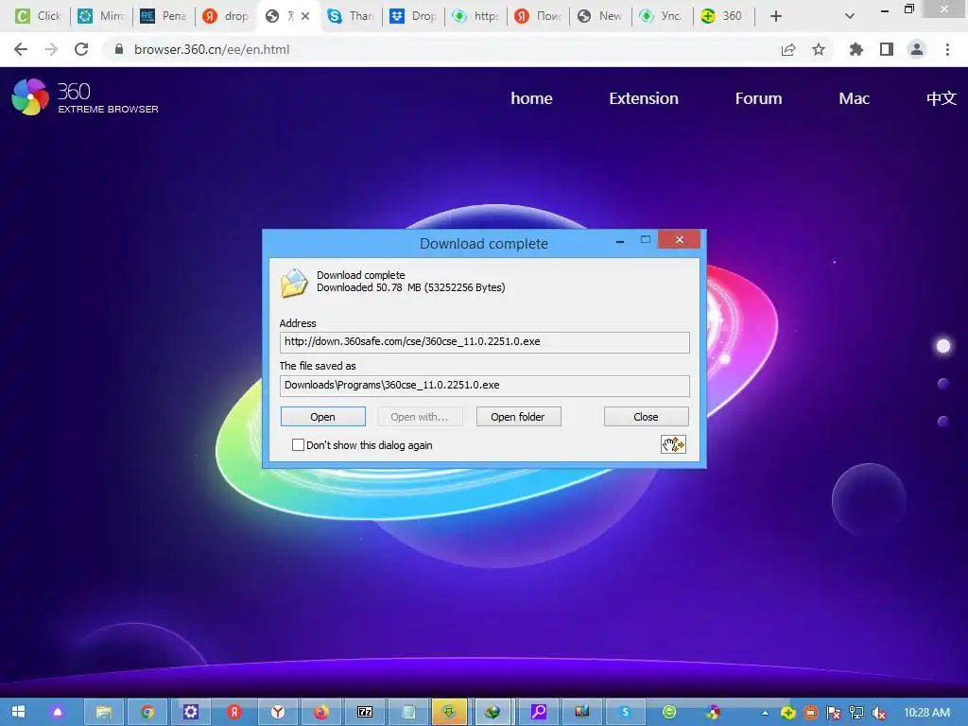This screenshot has height=726, width=968.
Task: Open the gear app in taskbar
Action: 191,712
